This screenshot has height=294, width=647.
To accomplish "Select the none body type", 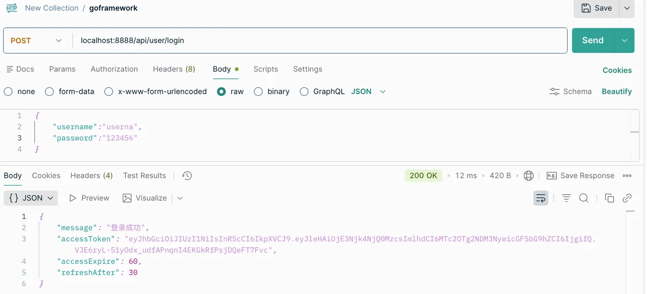I will pyautogui.click(x=20, y=91).
